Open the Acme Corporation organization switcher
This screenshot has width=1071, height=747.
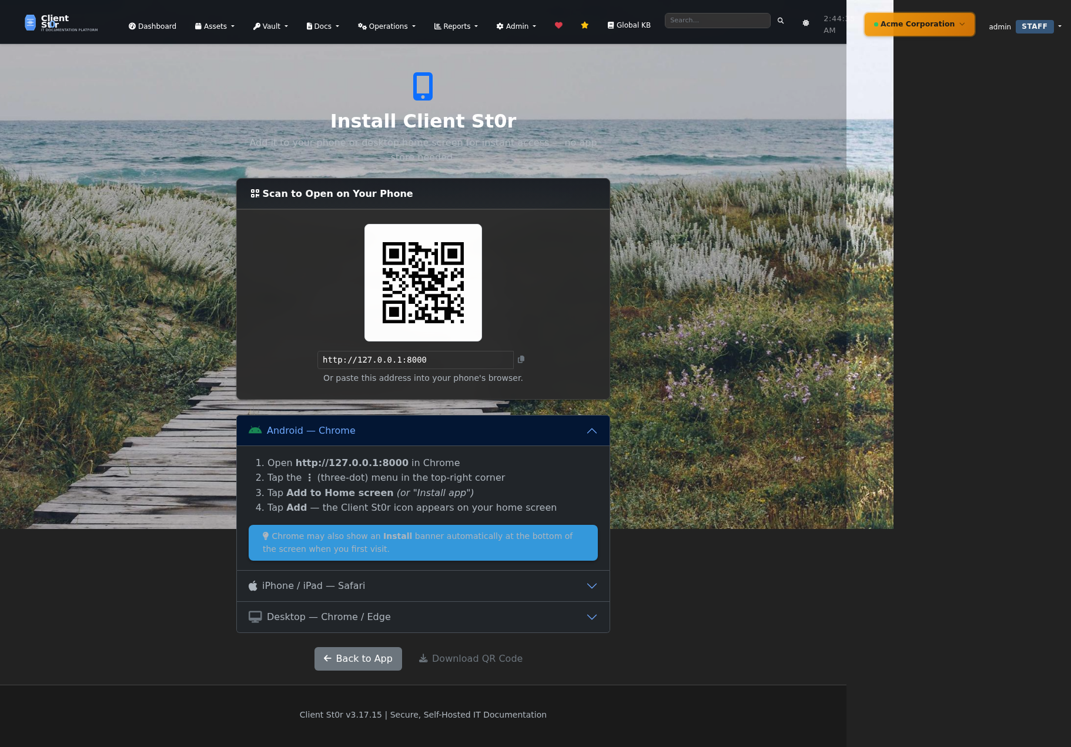[x=919, y=24]
